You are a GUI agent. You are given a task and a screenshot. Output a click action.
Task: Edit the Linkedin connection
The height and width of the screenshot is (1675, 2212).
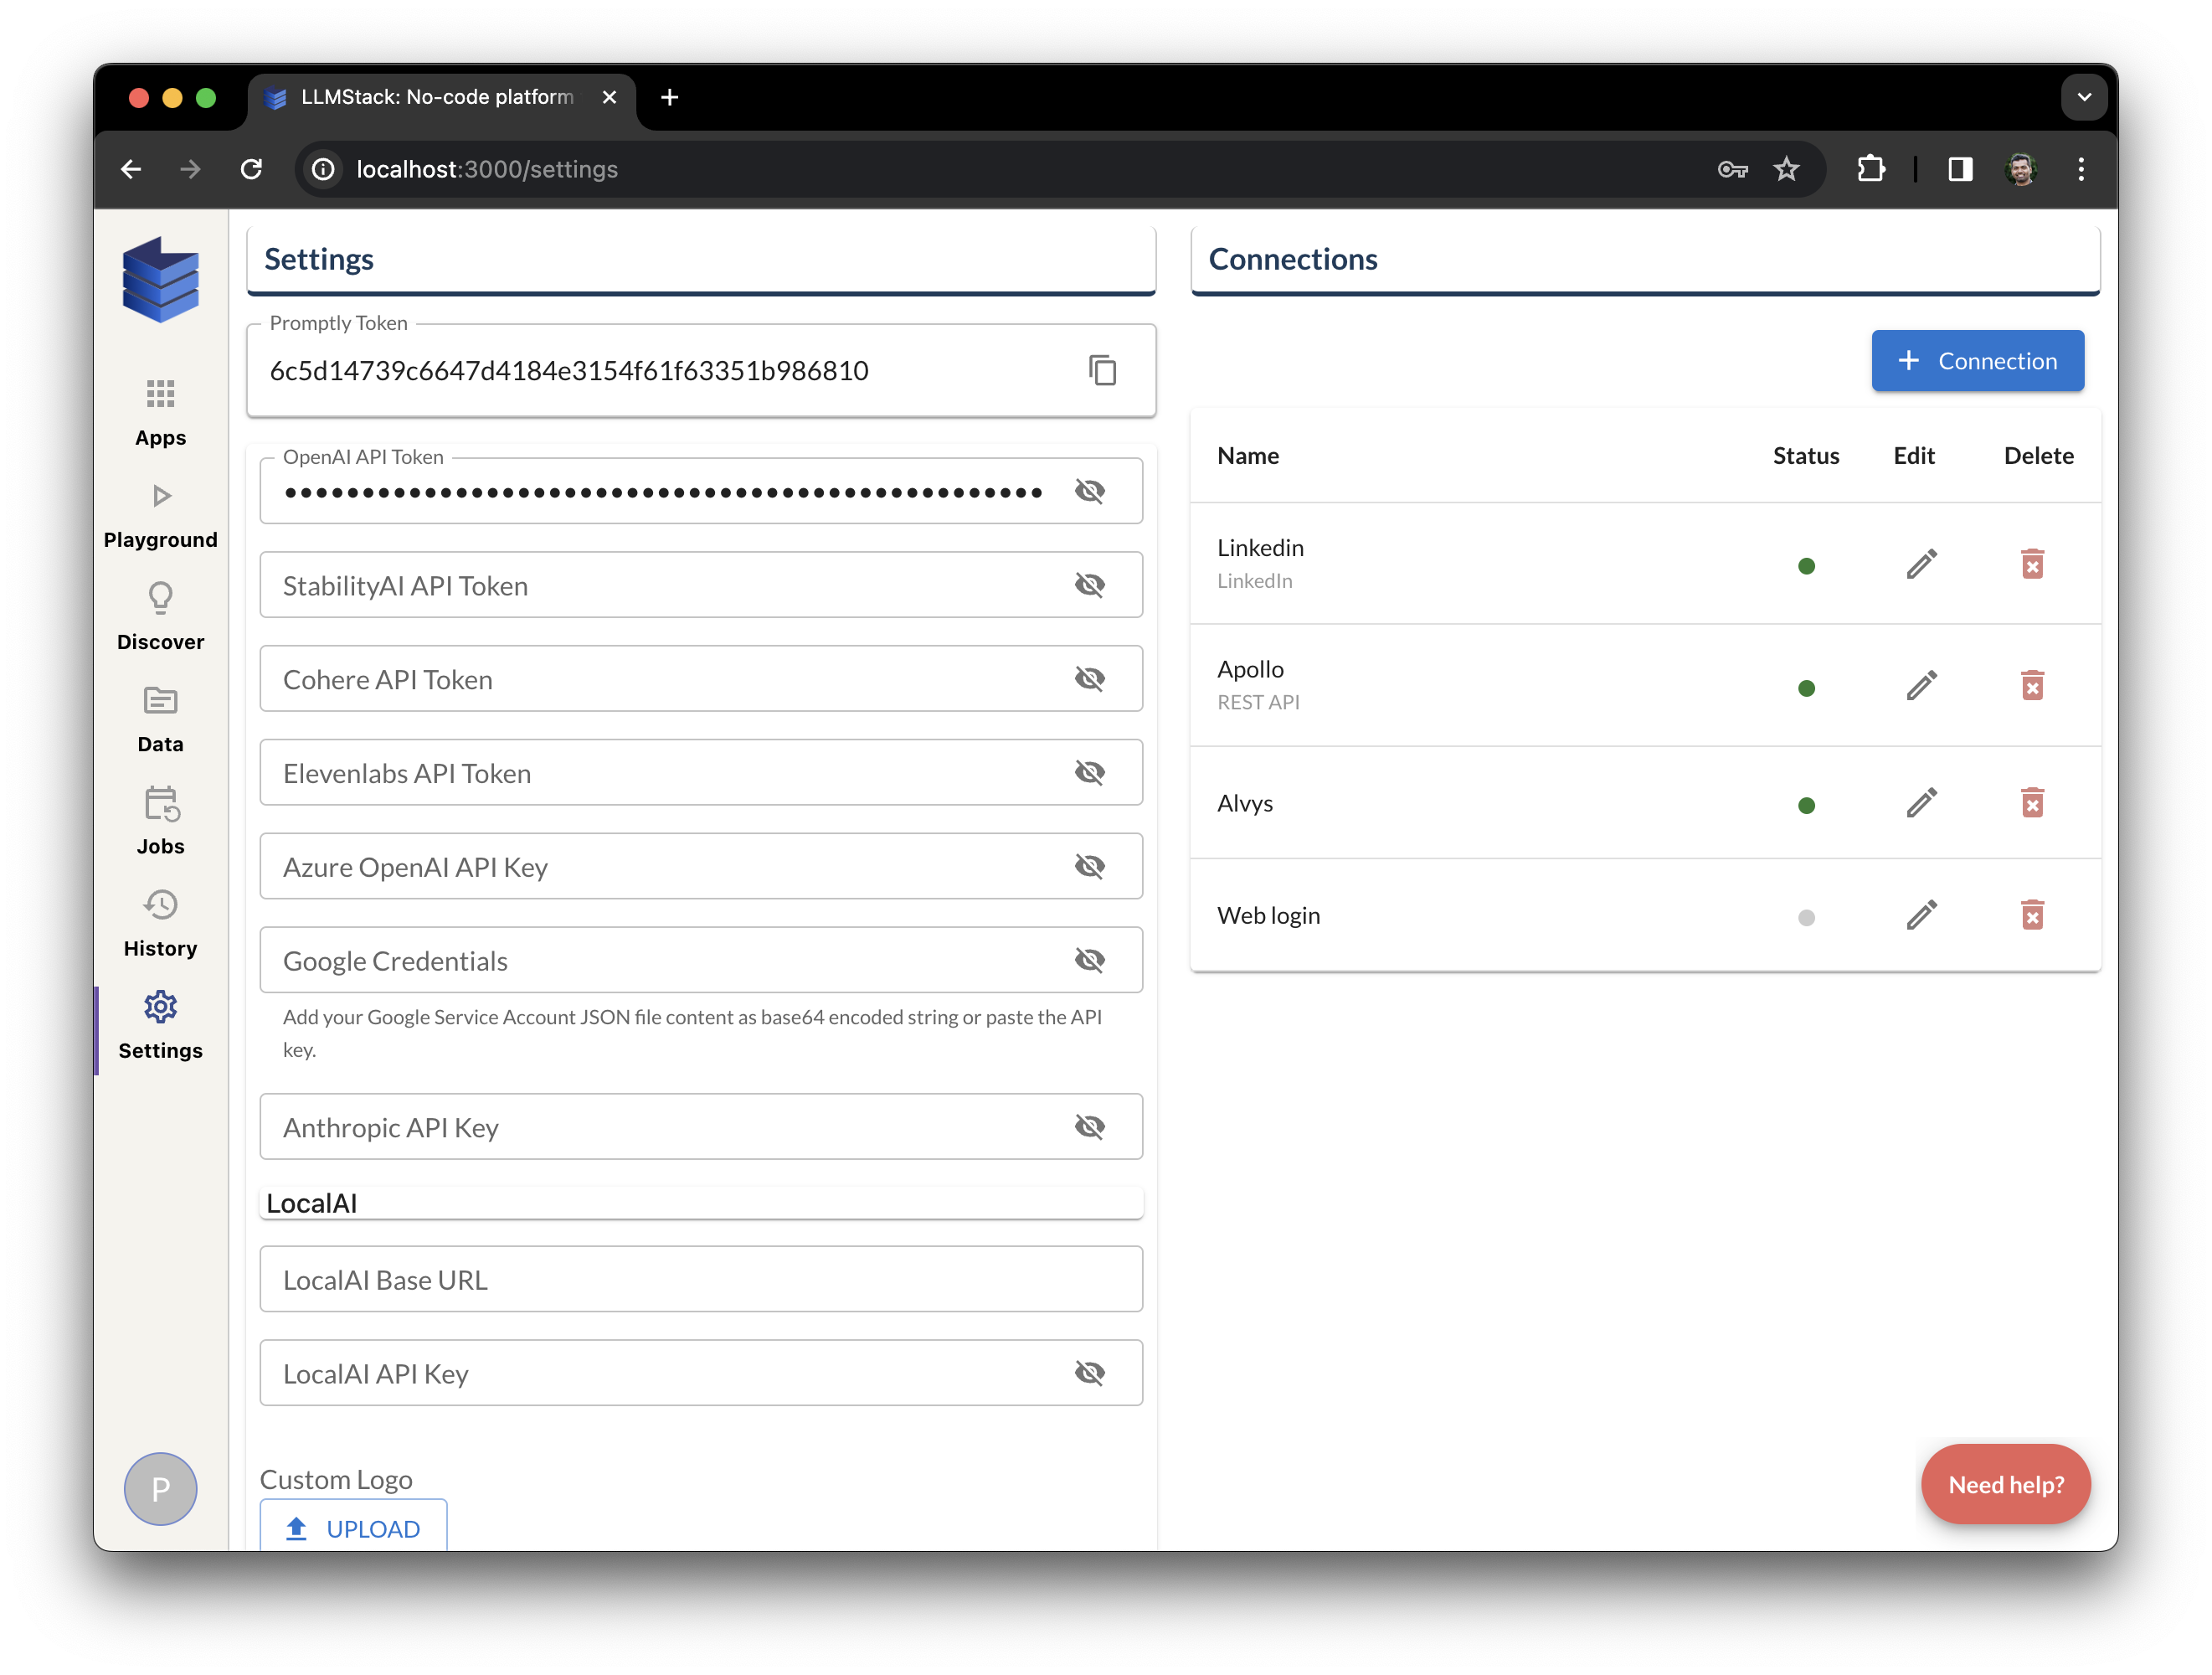[x=1921, y=564]
